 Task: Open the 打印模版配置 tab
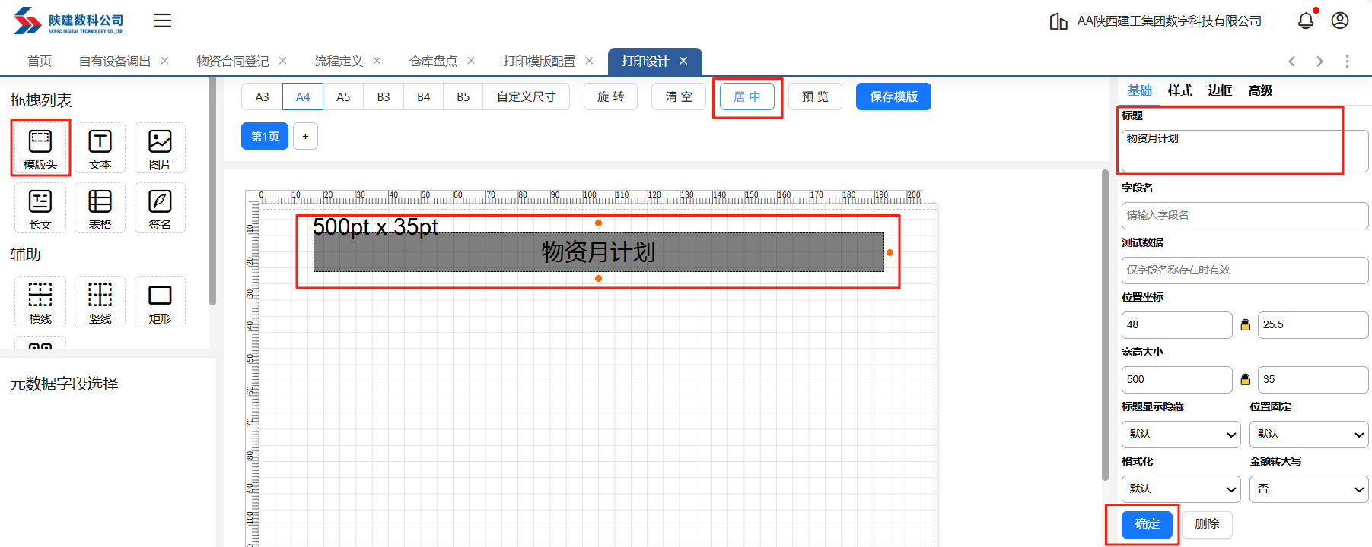click(x=539, y=61)
